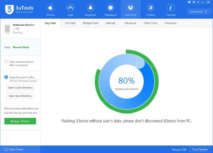Click the Reading... status text
This screenshot has height=153, width=213.
pyautogui.click(x=19, y=33)
